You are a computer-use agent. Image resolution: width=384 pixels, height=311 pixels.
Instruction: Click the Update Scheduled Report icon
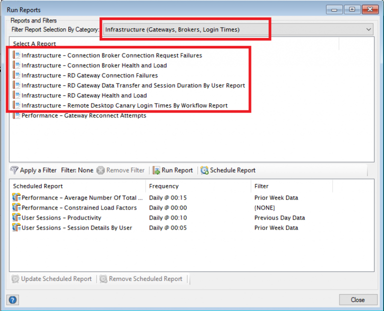point(15,278)
